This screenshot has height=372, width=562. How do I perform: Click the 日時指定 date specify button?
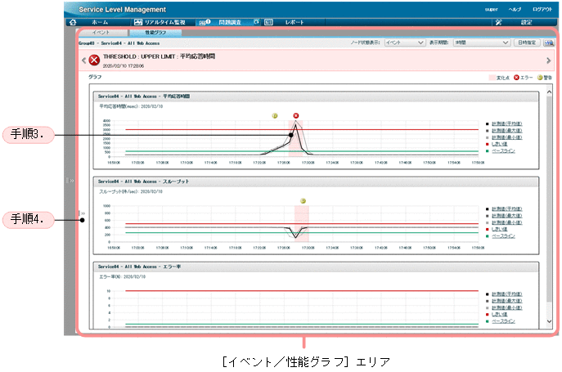click(x=527, y=43)
